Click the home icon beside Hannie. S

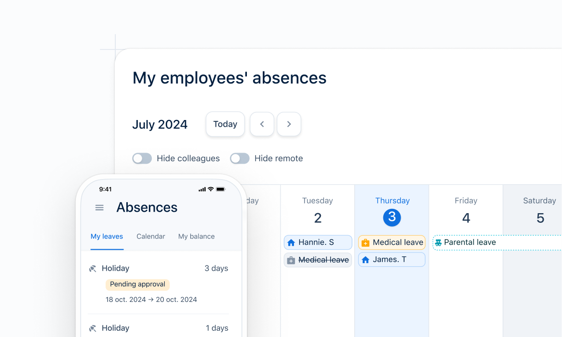(291, 242)
